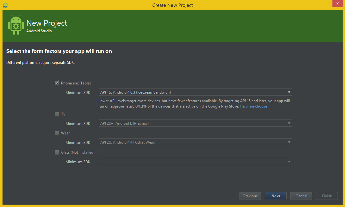Enable the Wear form factor checkbox
The image size is (345, 207).
tap(57, 133)
